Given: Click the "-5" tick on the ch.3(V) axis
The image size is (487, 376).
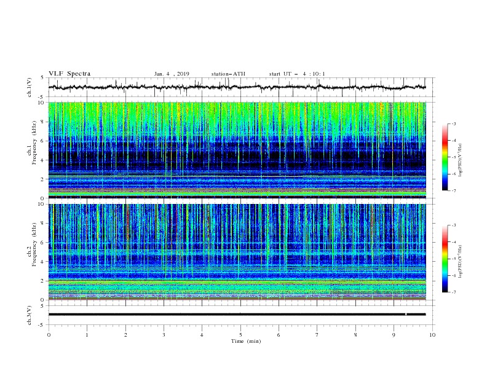Looking at the screenshot, I should [42, 326].
